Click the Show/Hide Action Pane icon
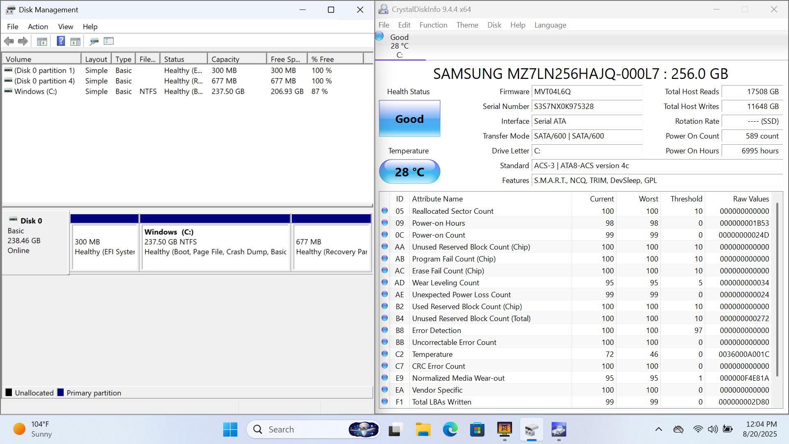Viewport: 789px width, 444px height. coord(76,41)
